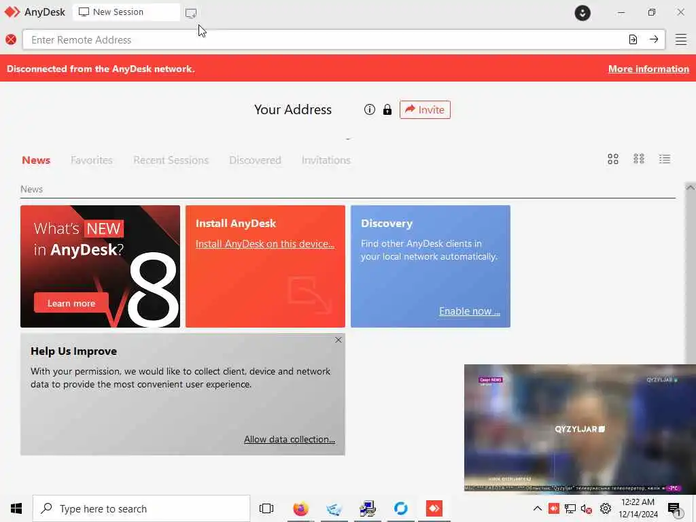Open Task View on taskbar

click(266, 508)
